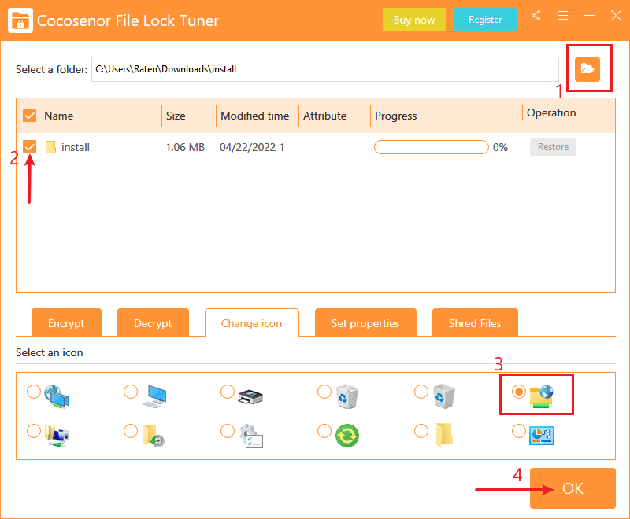This screenshot has height=519, width=630.
Task: Select radio for network folder globe icon
Action: (519, 392)
